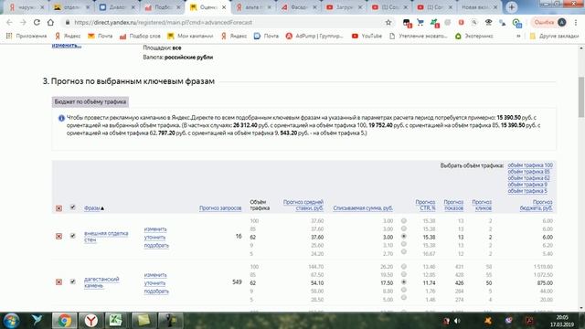Viewport: 585px width, 329px height.
Task: Select traffic 100 radio for внешняя отделка стен
Action: point(404,221)
